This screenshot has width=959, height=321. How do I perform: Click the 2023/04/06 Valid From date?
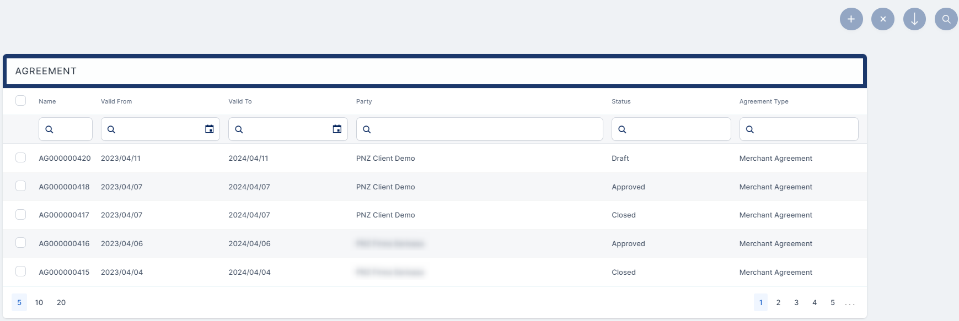coord(122,243)
